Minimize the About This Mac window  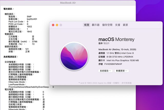tap(57, 25)
